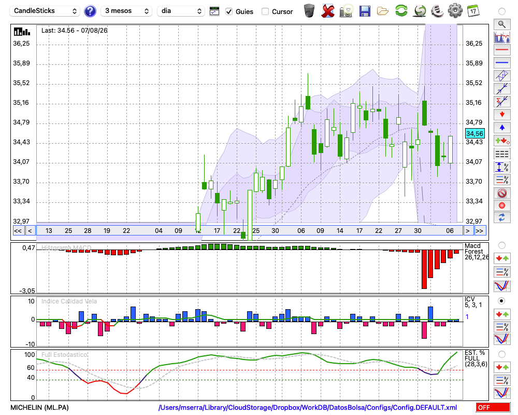The width and height of the screenshot is (518, 415).
Task: Click the red prohibition sign icon
Action: click(x=502, y=192)
